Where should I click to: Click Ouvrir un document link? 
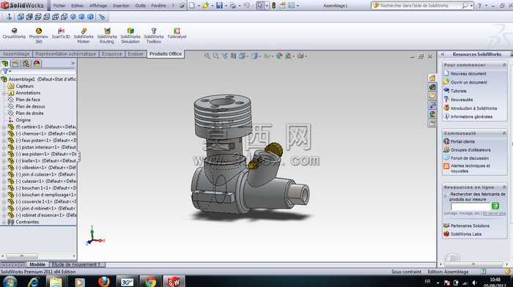pos(468,83)
